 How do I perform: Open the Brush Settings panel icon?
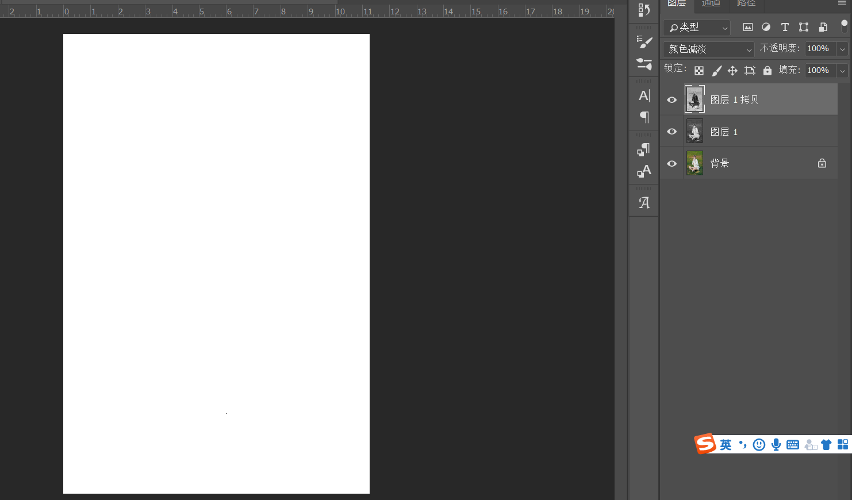coord(644,42)
